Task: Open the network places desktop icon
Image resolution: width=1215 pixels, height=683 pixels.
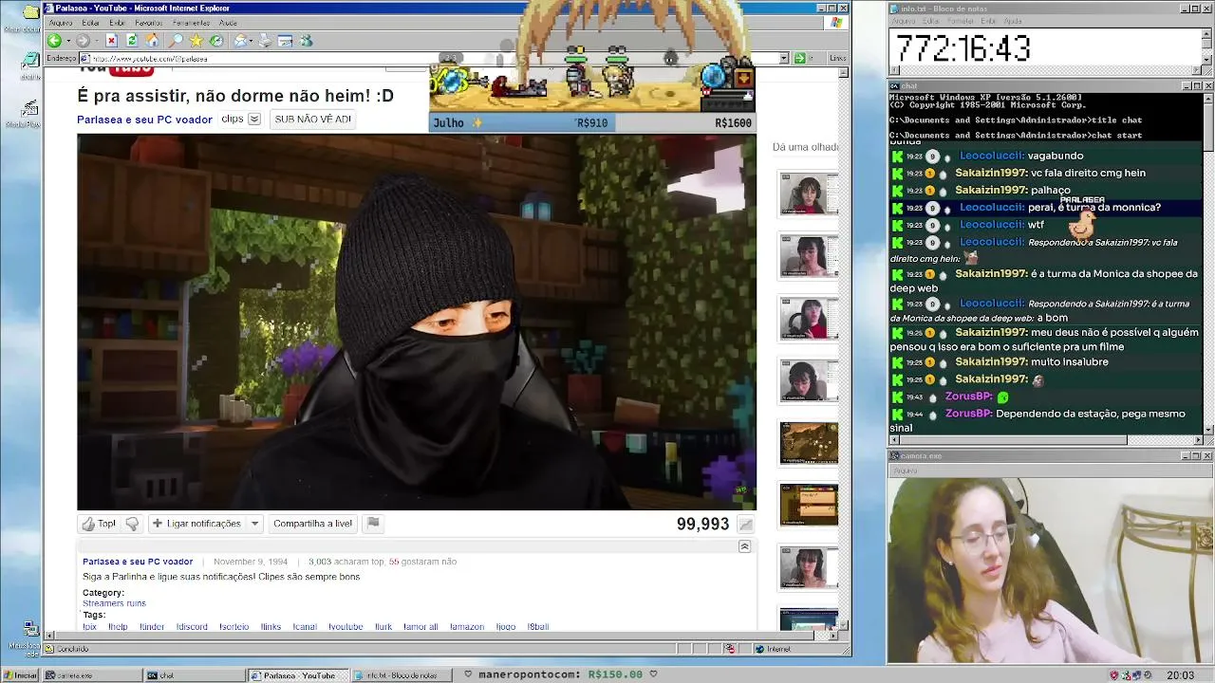Action: 29,629
